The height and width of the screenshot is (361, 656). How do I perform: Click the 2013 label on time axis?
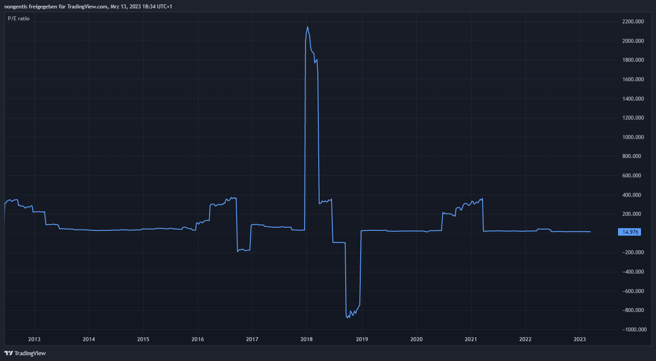point(34,339)
